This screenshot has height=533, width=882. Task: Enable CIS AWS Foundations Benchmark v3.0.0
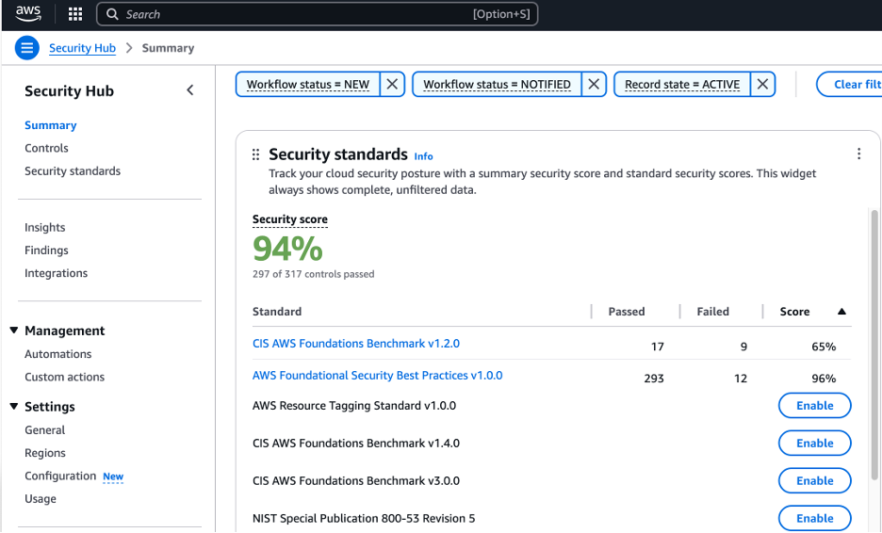coord(814,480)
